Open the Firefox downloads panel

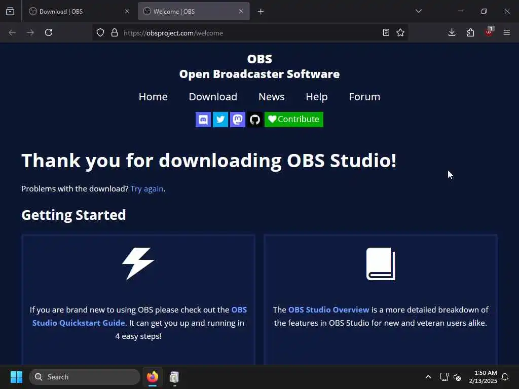452,32
